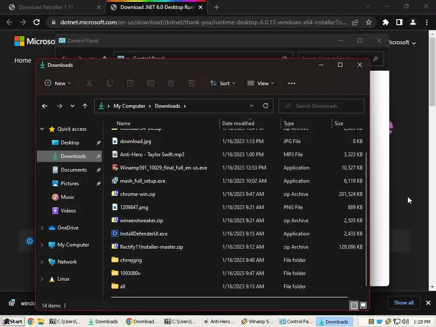
Task: Open Chrome Extensions puzzle icon
Action: (x=386, y=22)
